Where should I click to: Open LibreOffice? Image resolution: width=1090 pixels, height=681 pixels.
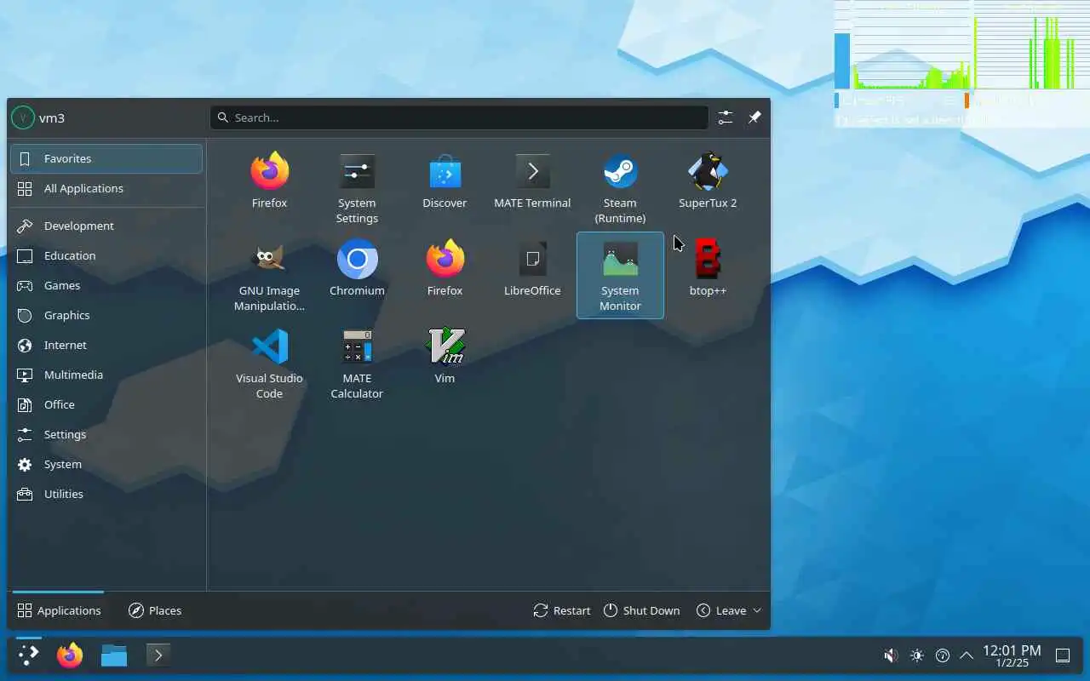pyautogui.click(x=532, y=268)
